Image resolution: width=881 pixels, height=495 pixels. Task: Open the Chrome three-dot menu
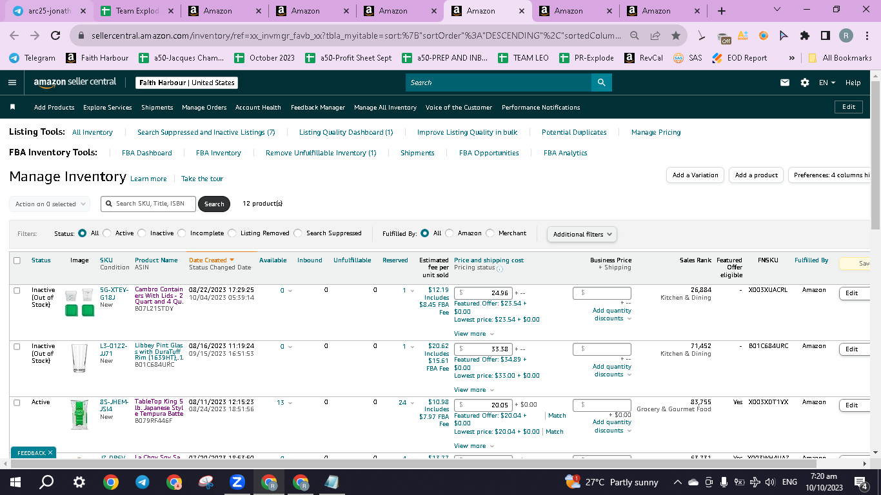[867, 36]
